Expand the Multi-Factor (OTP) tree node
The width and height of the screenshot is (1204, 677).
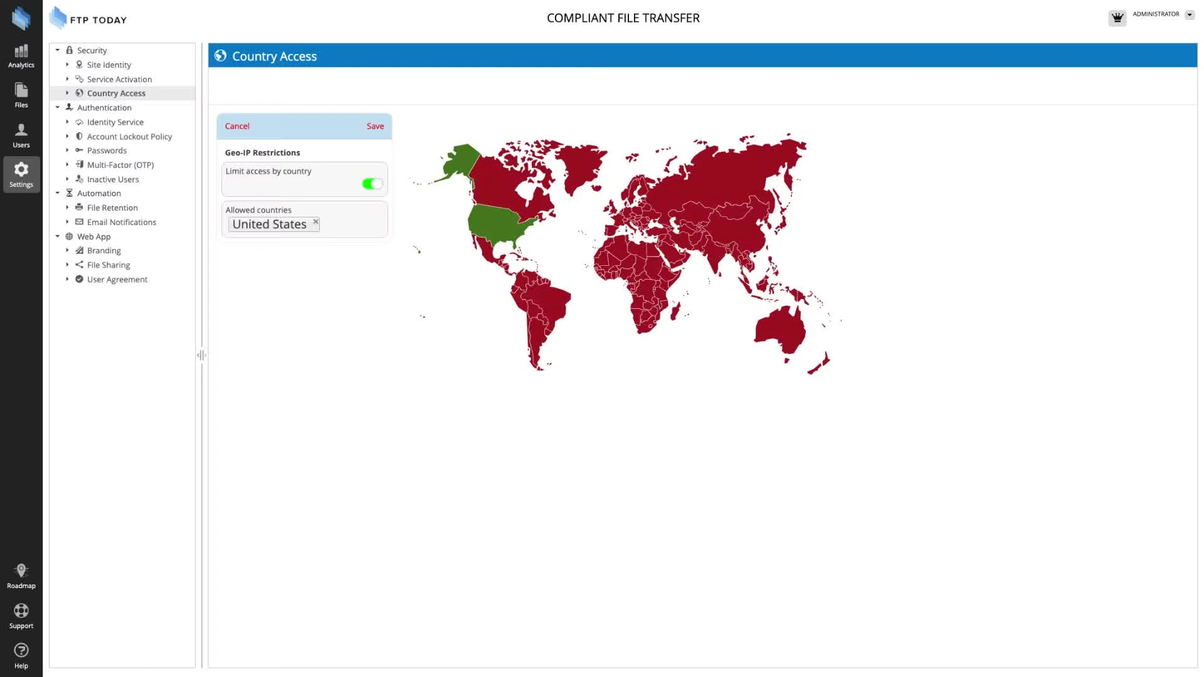(68, 165)
